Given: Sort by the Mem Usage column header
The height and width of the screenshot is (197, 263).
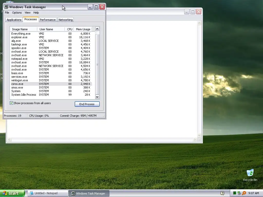Looking at the screenshot, I should [x=83, y=29].
